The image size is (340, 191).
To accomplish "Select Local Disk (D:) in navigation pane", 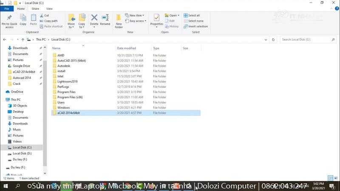I will click(22, 153).
